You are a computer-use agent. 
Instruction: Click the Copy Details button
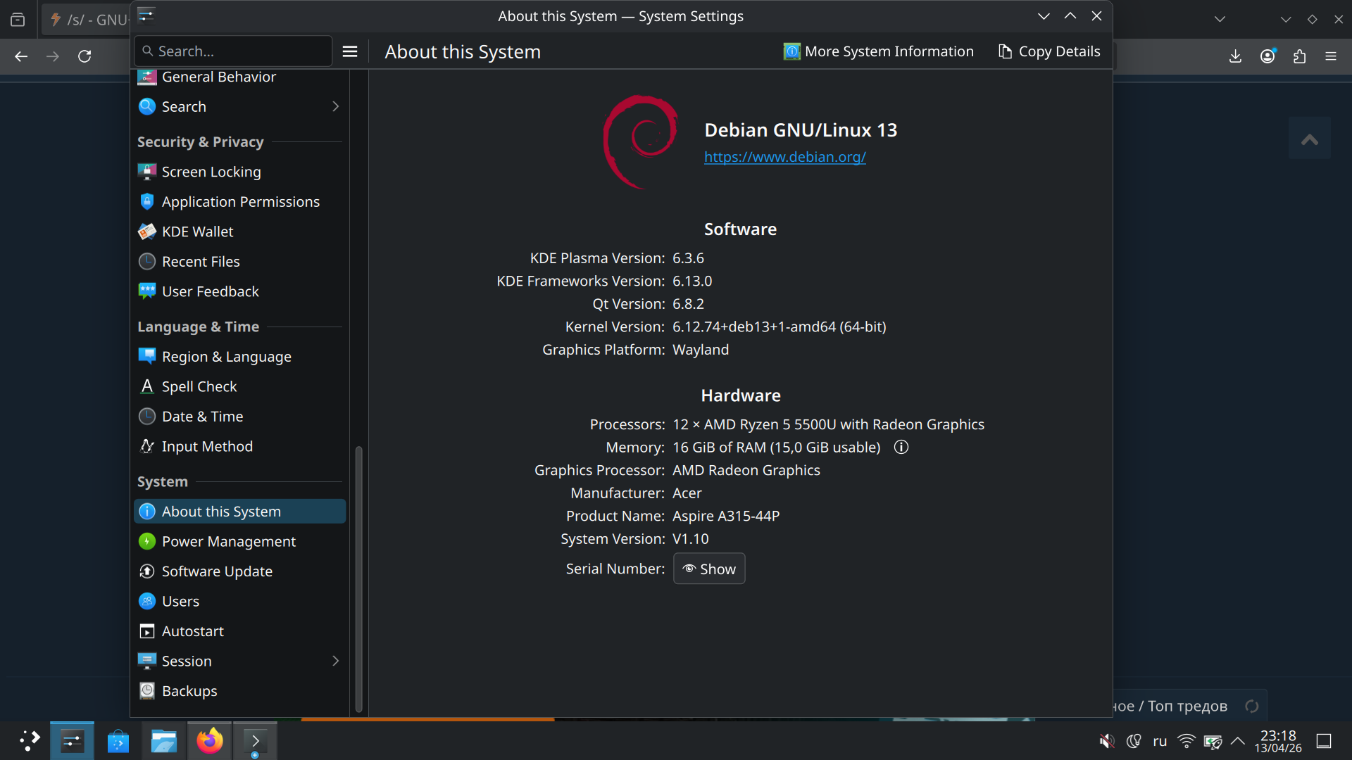1049,51
